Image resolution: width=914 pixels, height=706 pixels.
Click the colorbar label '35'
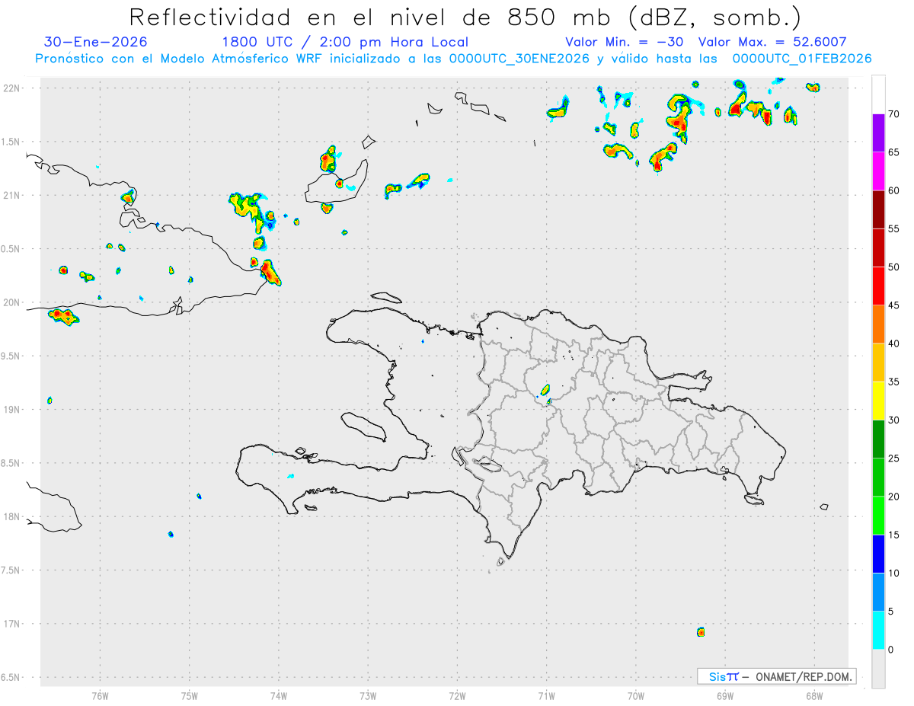(893, 382)
